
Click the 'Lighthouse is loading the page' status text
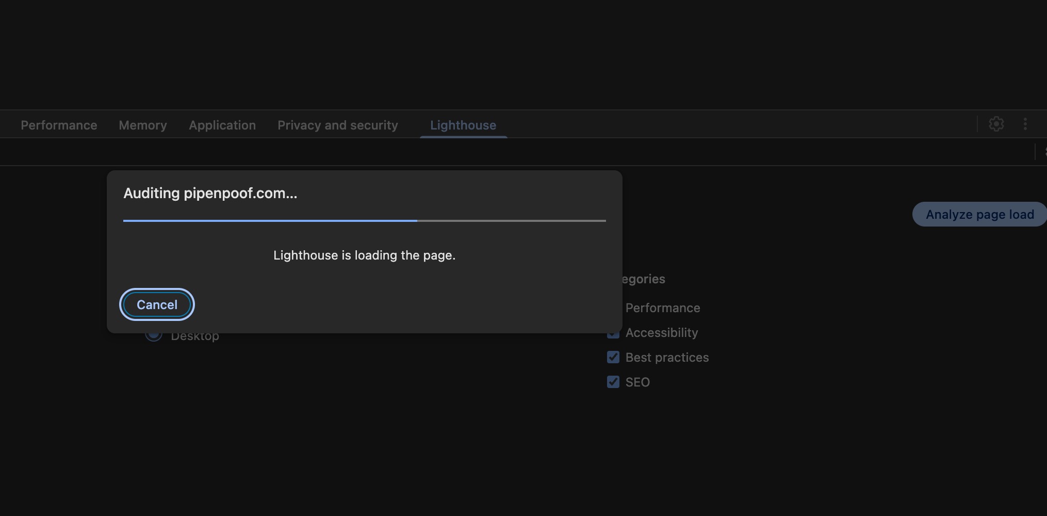click(x=364, y=255)
